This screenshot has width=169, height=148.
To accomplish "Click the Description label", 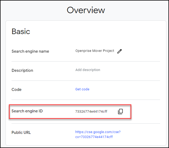I will (22, 70).
